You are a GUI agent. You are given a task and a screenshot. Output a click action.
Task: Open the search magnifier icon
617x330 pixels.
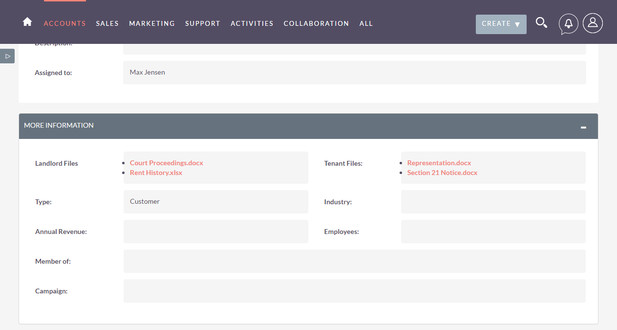coord(541,22)
